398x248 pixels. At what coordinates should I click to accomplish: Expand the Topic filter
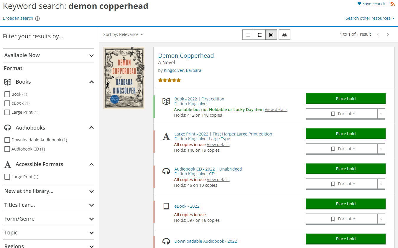click(49, 233)
